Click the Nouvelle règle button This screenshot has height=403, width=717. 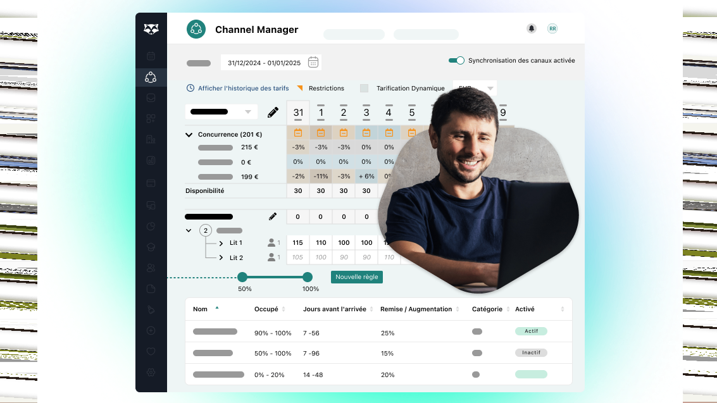[x=356, y=276]
